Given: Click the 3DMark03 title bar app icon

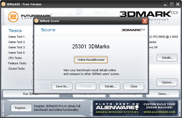Looking at the screenshot, I should tap(3, 4).
